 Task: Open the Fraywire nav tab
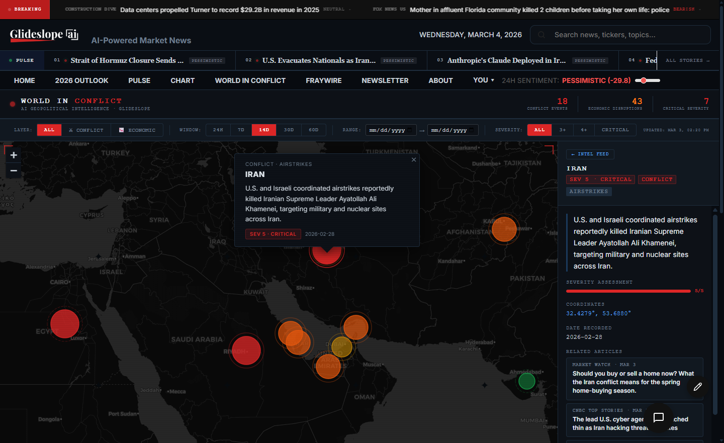[x=323, y=80]
